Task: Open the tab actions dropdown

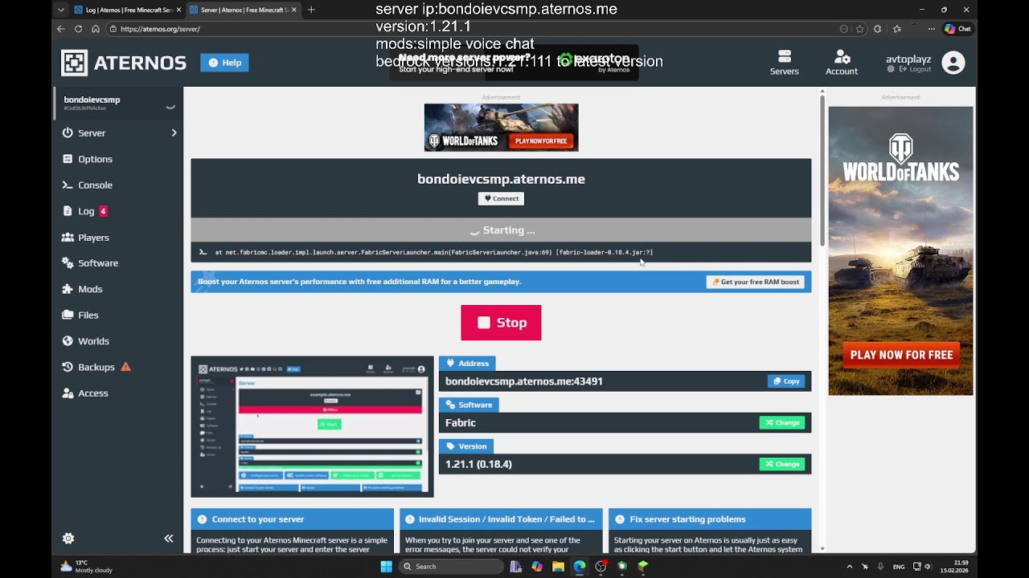Action: coord(61,10)
